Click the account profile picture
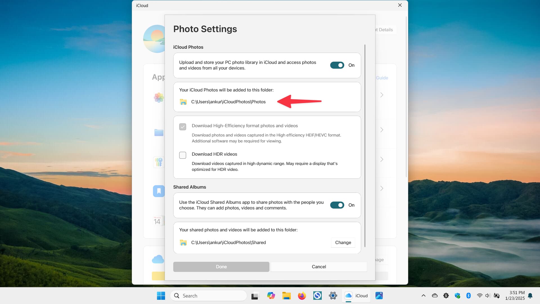The height and width of the screenshot is (304, 540). click(154, 39)
